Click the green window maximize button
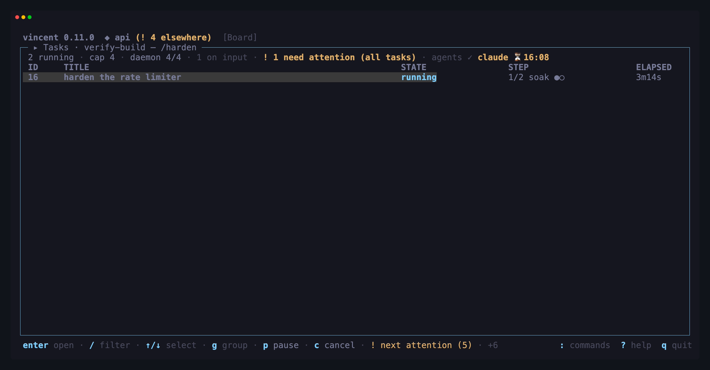710x370 pixels. [30, 17]
